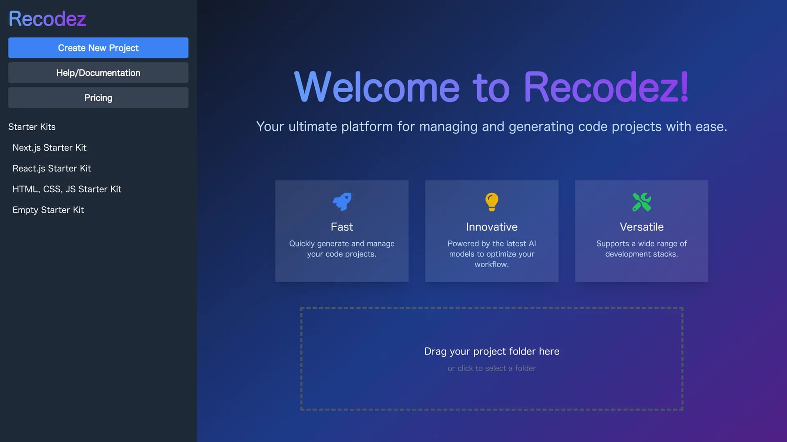Viewport: 787px width, 442px height.
Task: Open the Pricing page
Action: [x=98, y=98]
